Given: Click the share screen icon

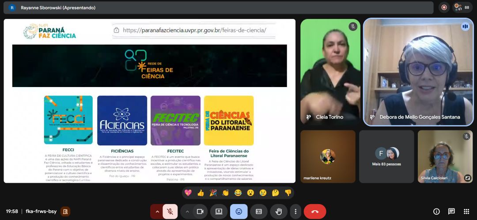Looking at the screenshot, I should (x=219, y=212).
